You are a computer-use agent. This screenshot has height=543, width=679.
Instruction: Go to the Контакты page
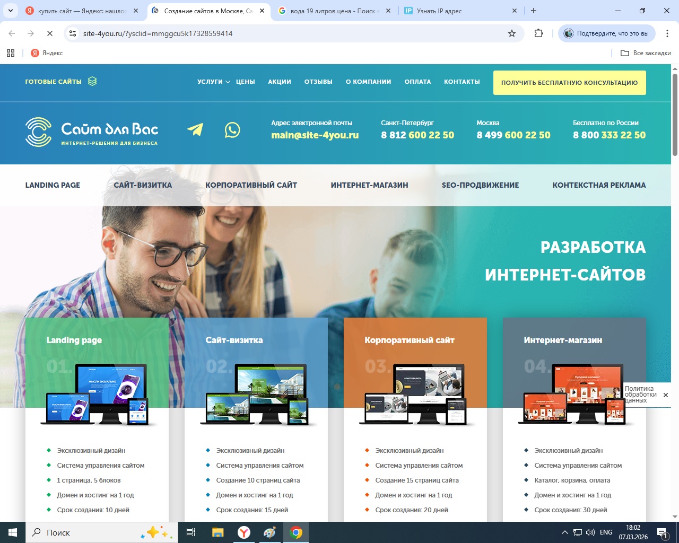(x=462, y=82)
